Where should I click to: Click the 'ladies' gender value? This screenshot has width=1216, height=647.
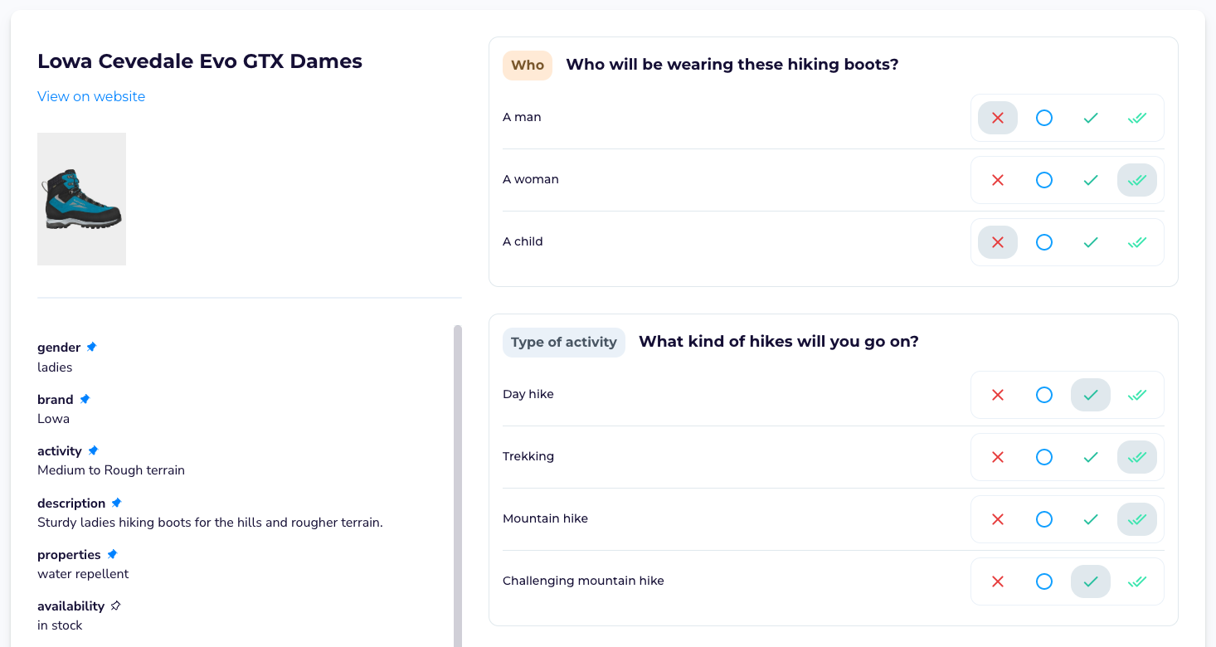(55, 367)
